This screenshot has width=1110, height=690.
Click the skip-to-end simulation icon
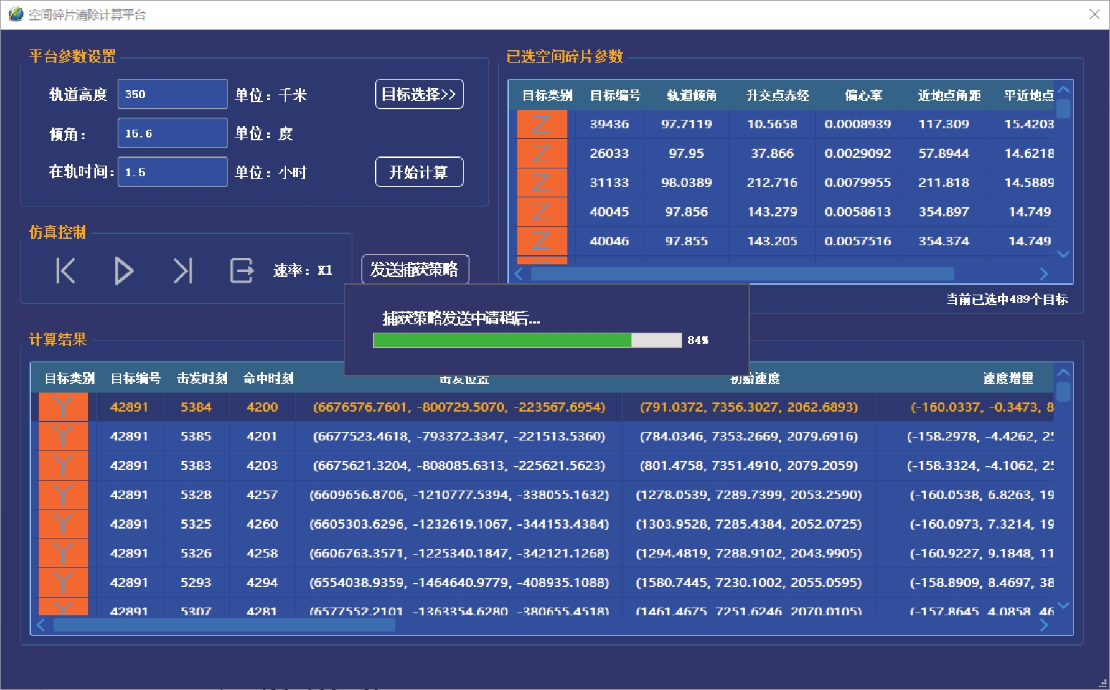[x=183, y=271]
